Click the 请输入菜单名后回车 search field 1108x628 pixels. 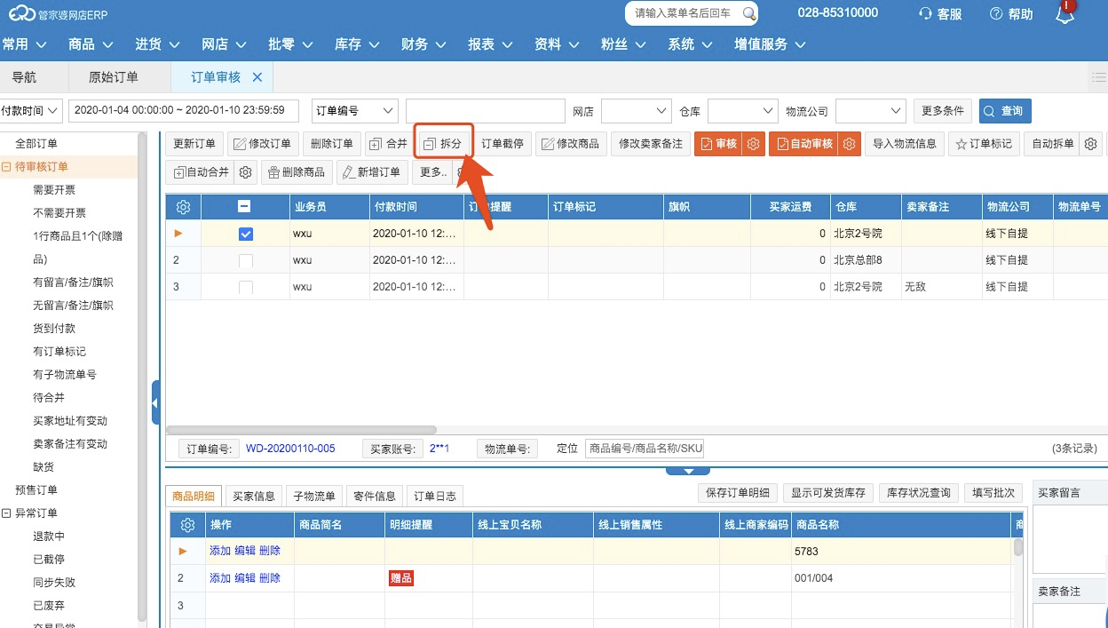[x=684, y=13]
